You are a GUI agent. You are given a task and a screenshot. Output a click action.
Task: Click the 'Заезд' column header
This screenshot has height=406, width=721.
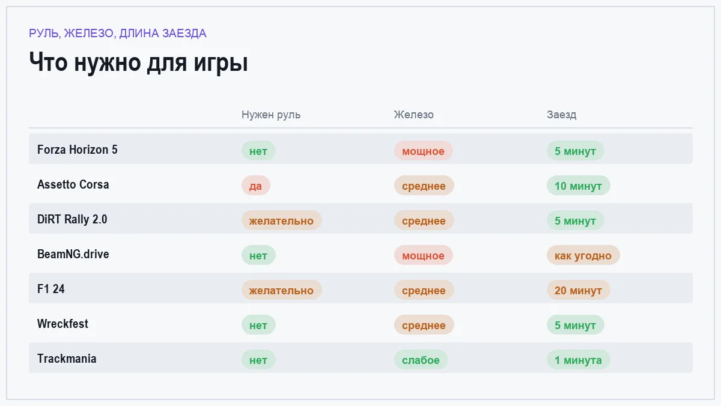tap(562, 115)
